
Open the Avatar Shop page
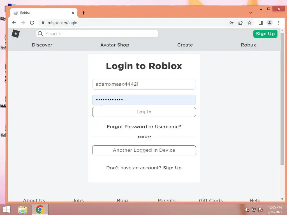click(x=115, y=45)
